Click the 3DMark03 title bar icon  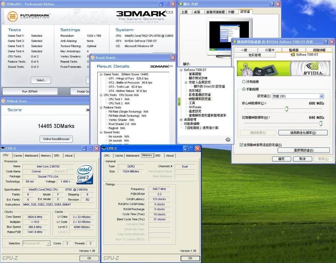(3, 4)
